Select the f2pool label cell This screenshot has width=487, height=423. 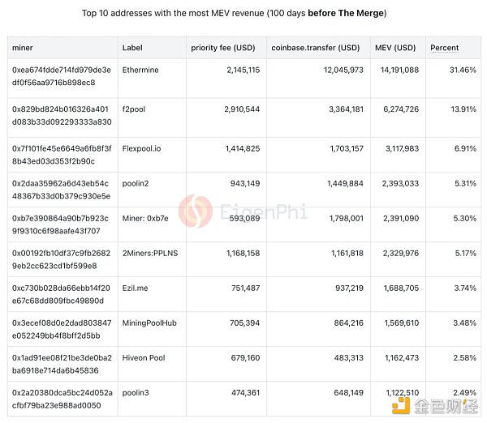134,109
